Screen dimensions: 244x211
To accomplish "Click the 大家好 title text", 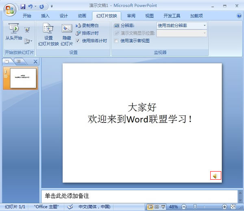I will (x=142, y=107).
